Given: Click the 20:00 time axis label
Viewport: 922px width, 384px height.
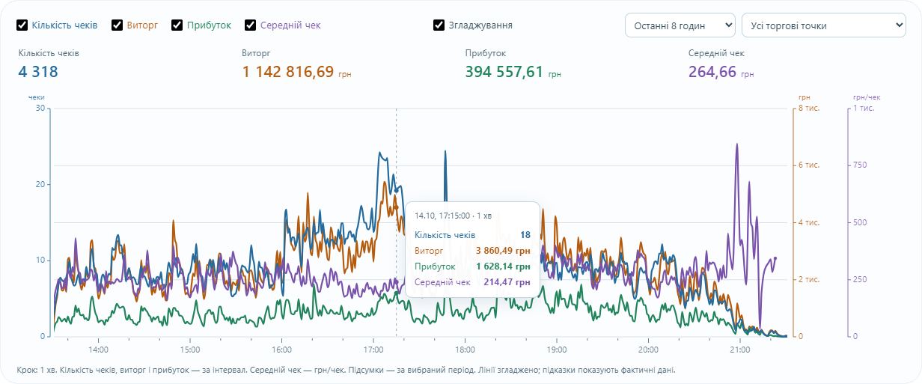Looking at the screenshot, I should 648,350.
